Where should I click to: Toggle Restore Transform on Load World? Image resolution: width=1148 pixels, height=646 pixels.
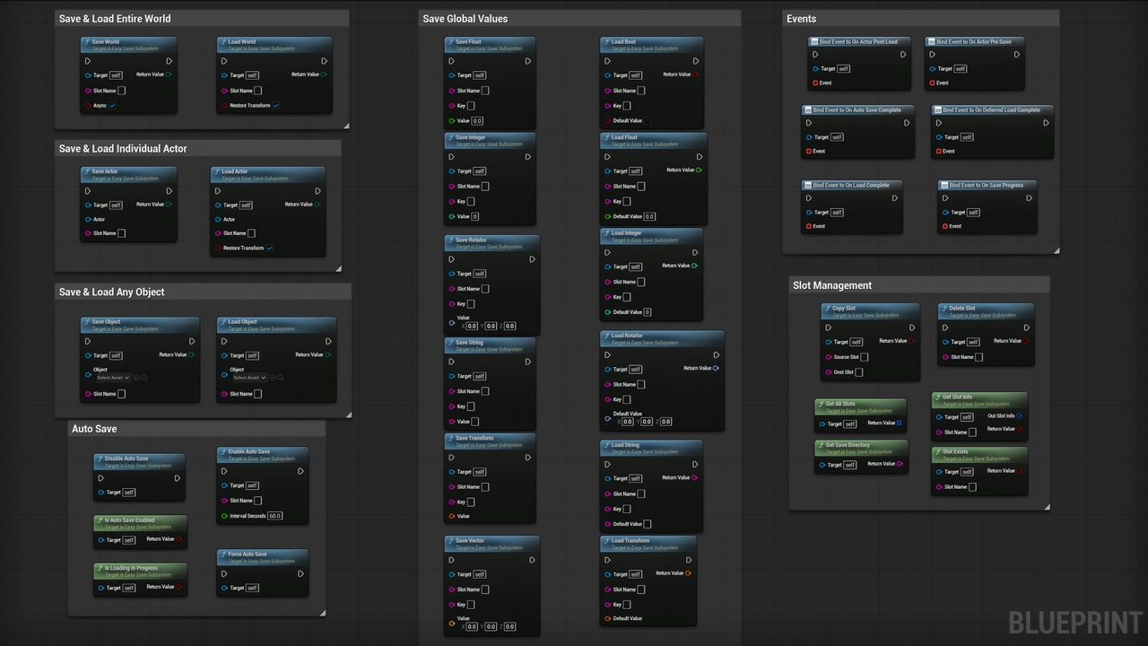pos(275,106)
